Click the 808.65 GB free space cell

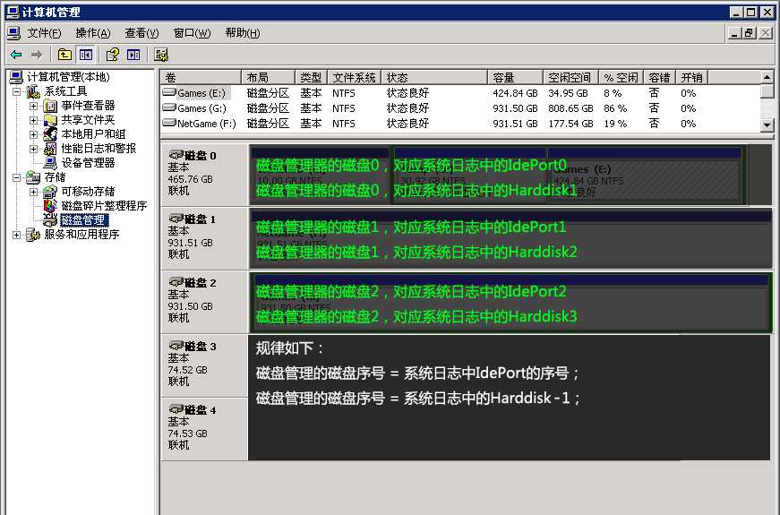[570, 108]
